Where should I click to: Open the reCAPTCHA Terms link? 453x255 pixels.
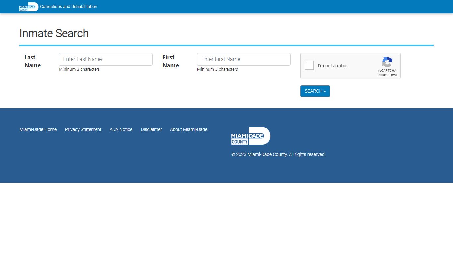(x=393, y=75)
